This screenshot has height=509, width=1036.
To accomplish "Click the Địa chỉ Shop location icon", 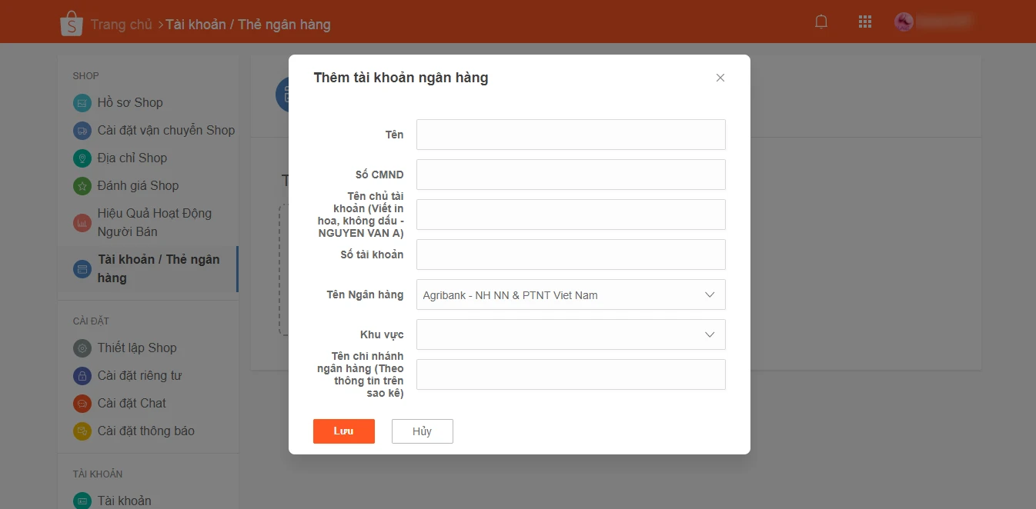I will 82,158.
